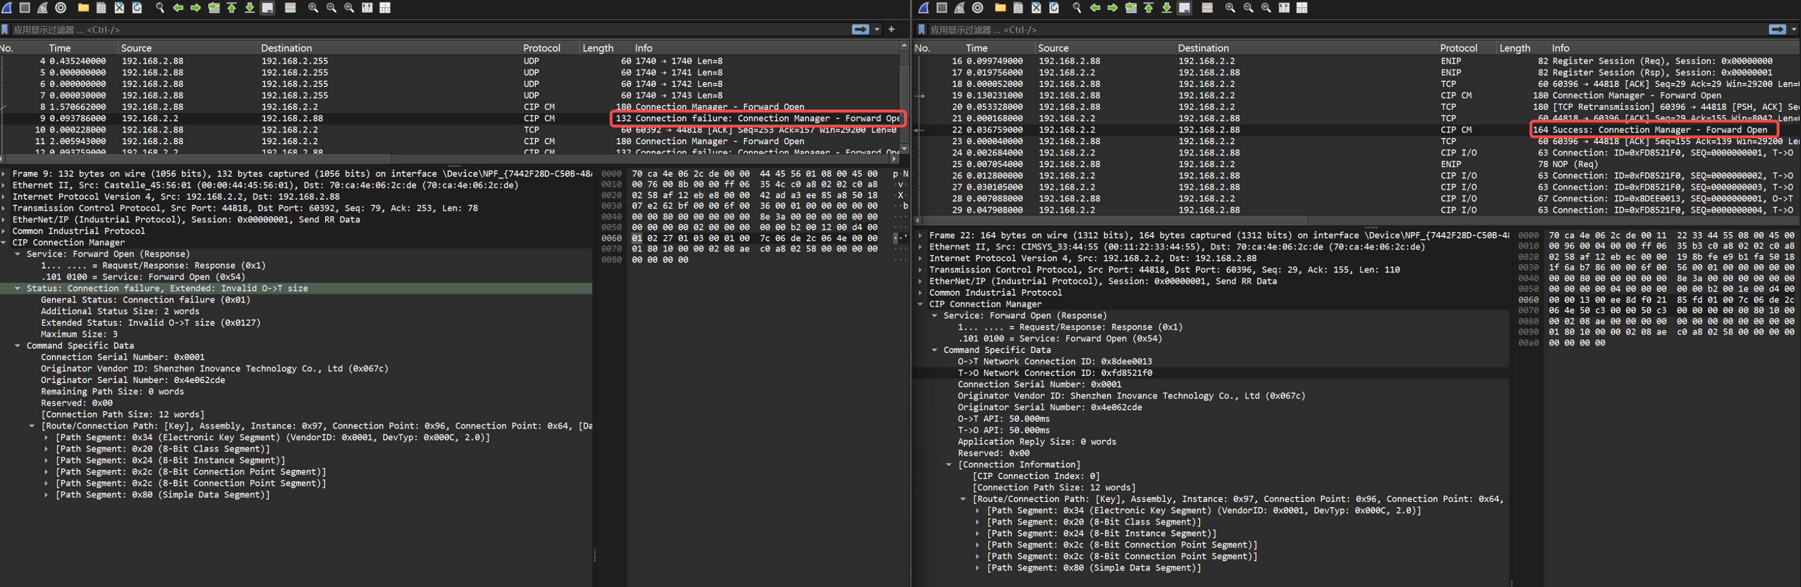This screenshot has width=1801, height=587.
Task: Go to last packet arrow in right window
Action: (1166, 8)
